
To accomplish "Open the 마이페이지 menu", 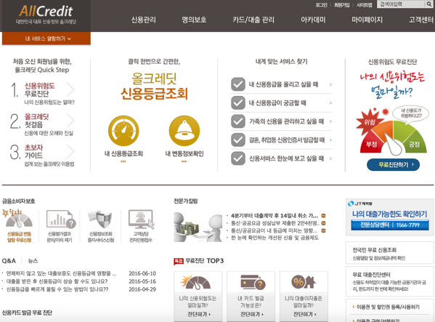I will pos(367,20).
